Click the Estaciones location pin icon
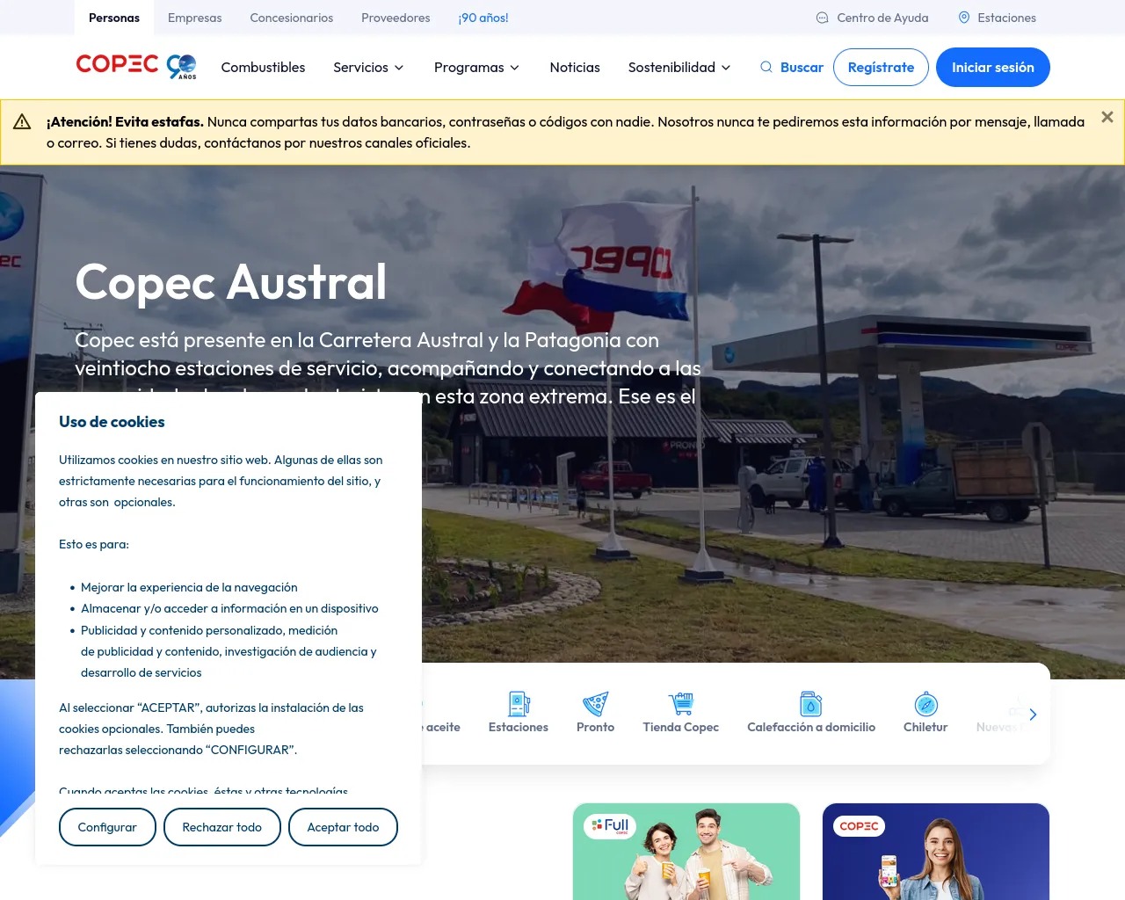The height and width of the screenshot is (900, 1125). (964, 18)
